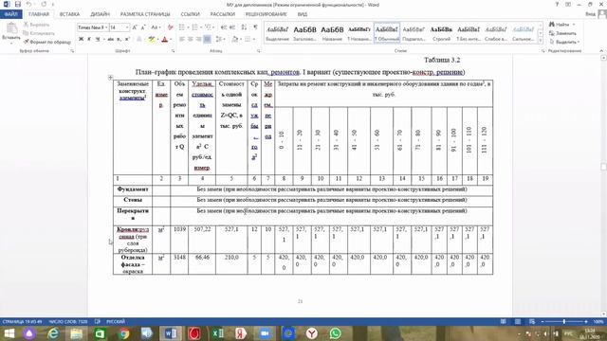Viewport: 607px width, 341px height.
Task: Click the zoom in plus button
Action: coord(586,322)
